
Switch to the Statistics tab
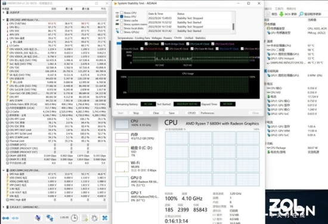click(x=200, y=38)
